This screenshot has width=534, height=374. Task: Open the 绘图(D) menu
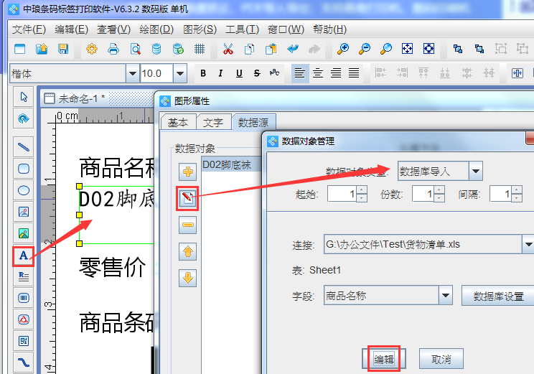pos(156,29)
